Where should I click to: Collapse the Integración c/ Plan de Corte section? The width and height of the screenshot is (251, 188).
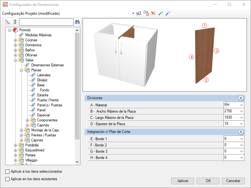click(x=241, y=132)
